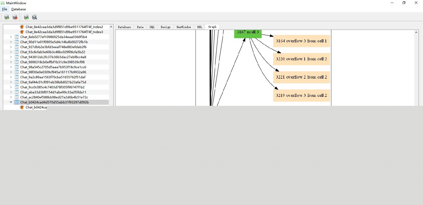Expand the Chat_9a2c89aa1563f70cba51655762f51daf node

[x=11, y=77]
